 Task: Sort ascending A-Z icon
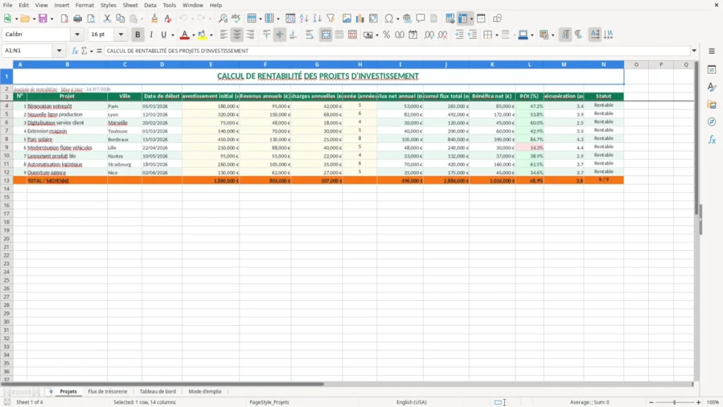tap(304, 18)
